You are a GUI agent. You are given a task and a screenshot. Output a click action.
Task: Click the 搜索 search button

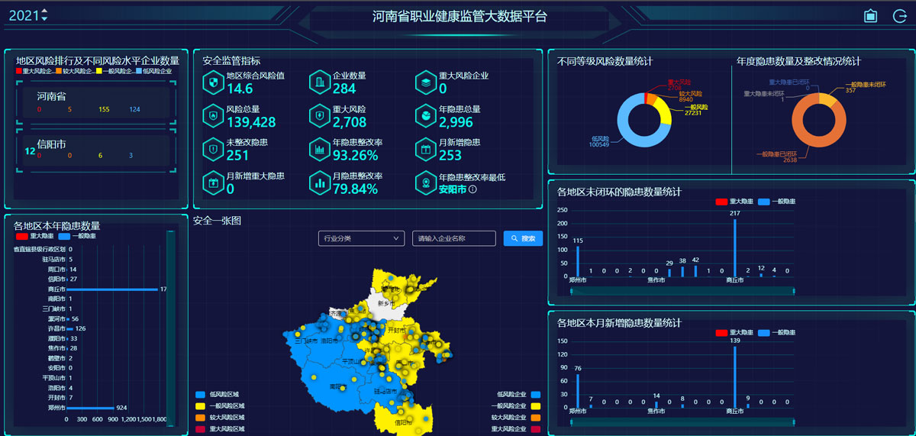coord(523,239)
